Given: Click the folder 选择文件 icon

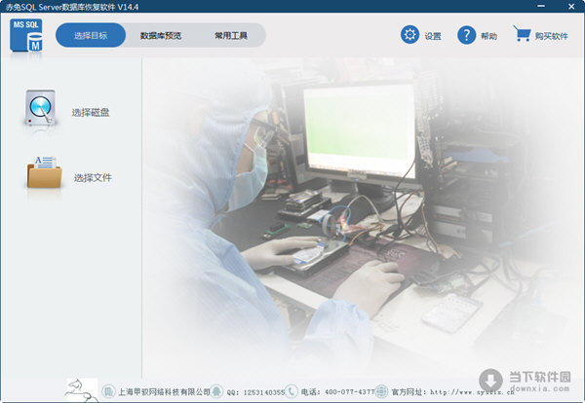Looking at the screenshot, I should (45, 171).
